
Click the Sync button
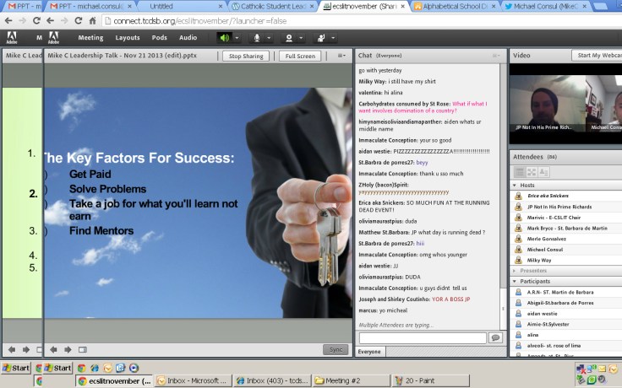[336, 349]
